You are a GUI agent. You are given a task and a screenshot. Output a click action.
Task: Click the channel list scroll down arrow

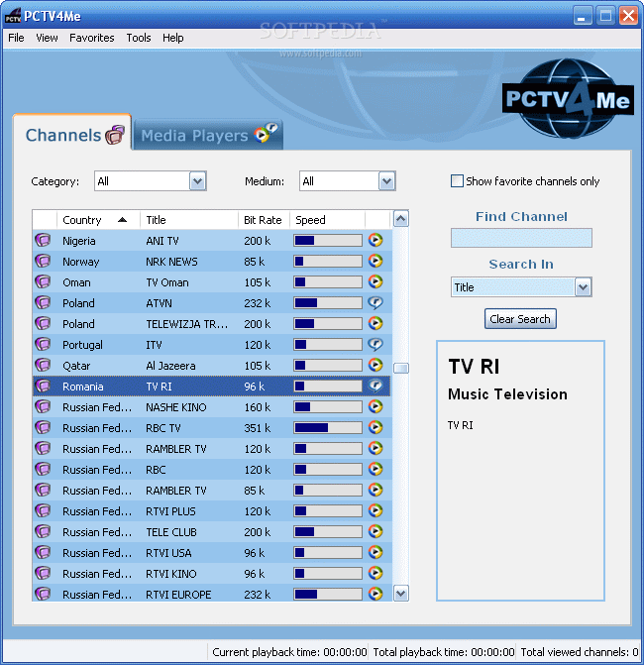pos(401,593)
